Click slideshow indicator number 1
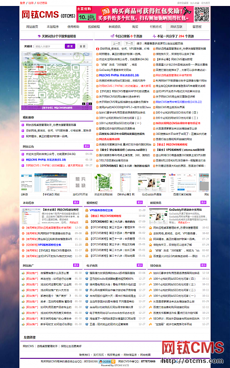 (84, 104)
